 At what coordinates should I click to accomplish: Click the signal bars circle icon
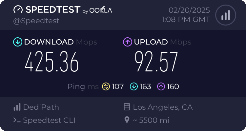click(x=225, y=15)
